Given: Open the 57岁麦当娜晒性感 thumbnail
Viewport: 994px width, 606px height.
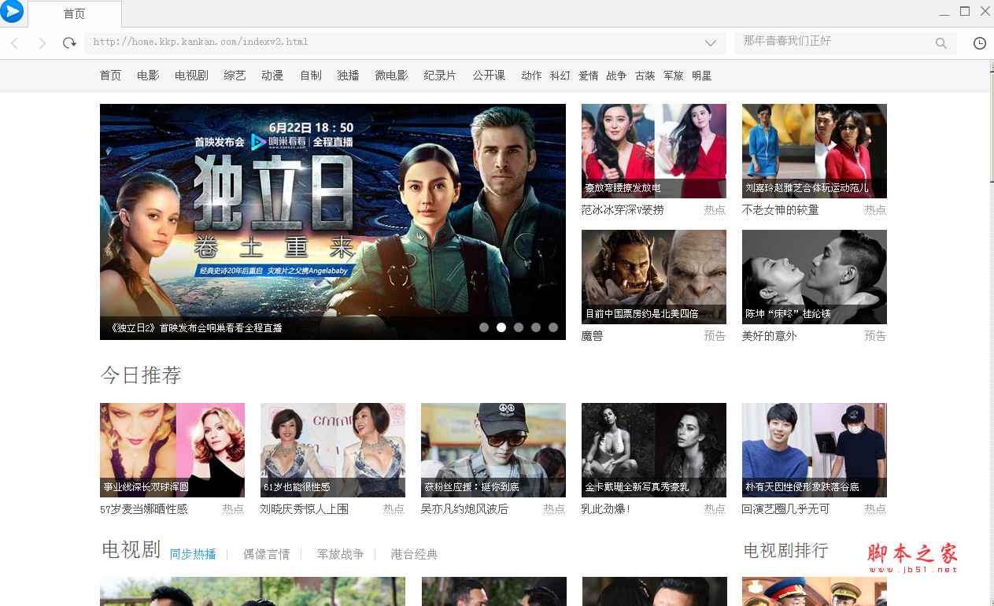Looking at the screenshot, I should [172, 450].
